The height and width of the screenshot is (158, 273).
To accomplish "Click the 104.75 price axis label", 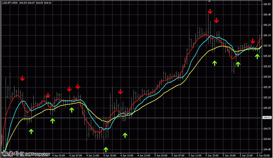I will pos(267,129).
